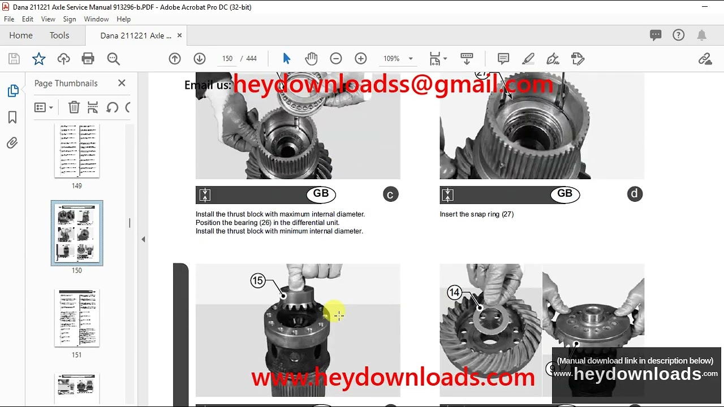The image size is (724, 407).
Task: Go to the next page arrow
Action: 199,59
